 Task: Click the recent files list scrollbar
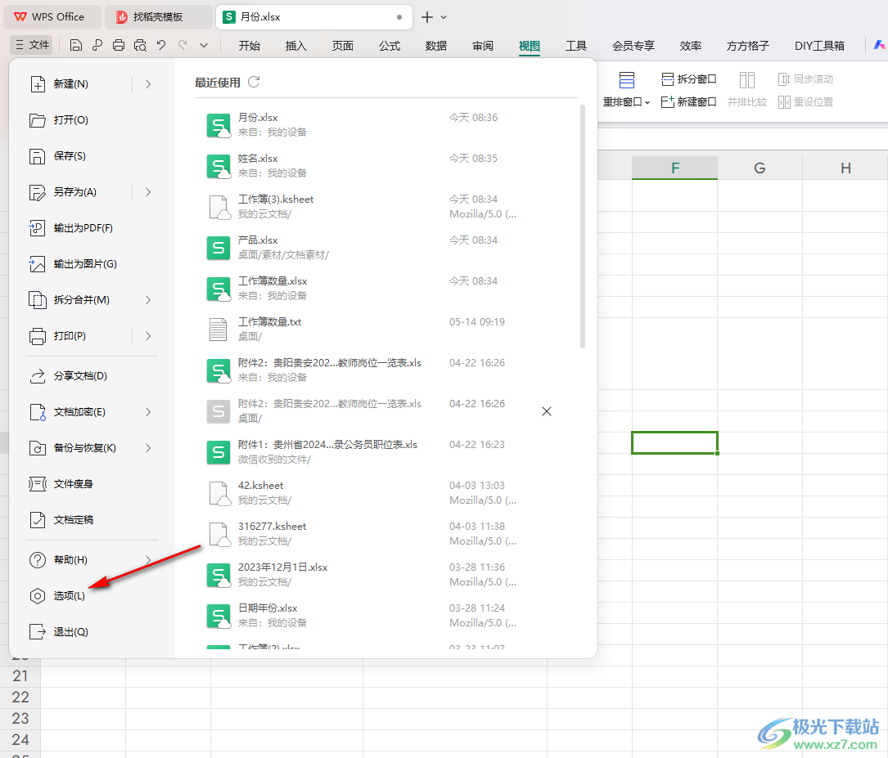point(582,227)
